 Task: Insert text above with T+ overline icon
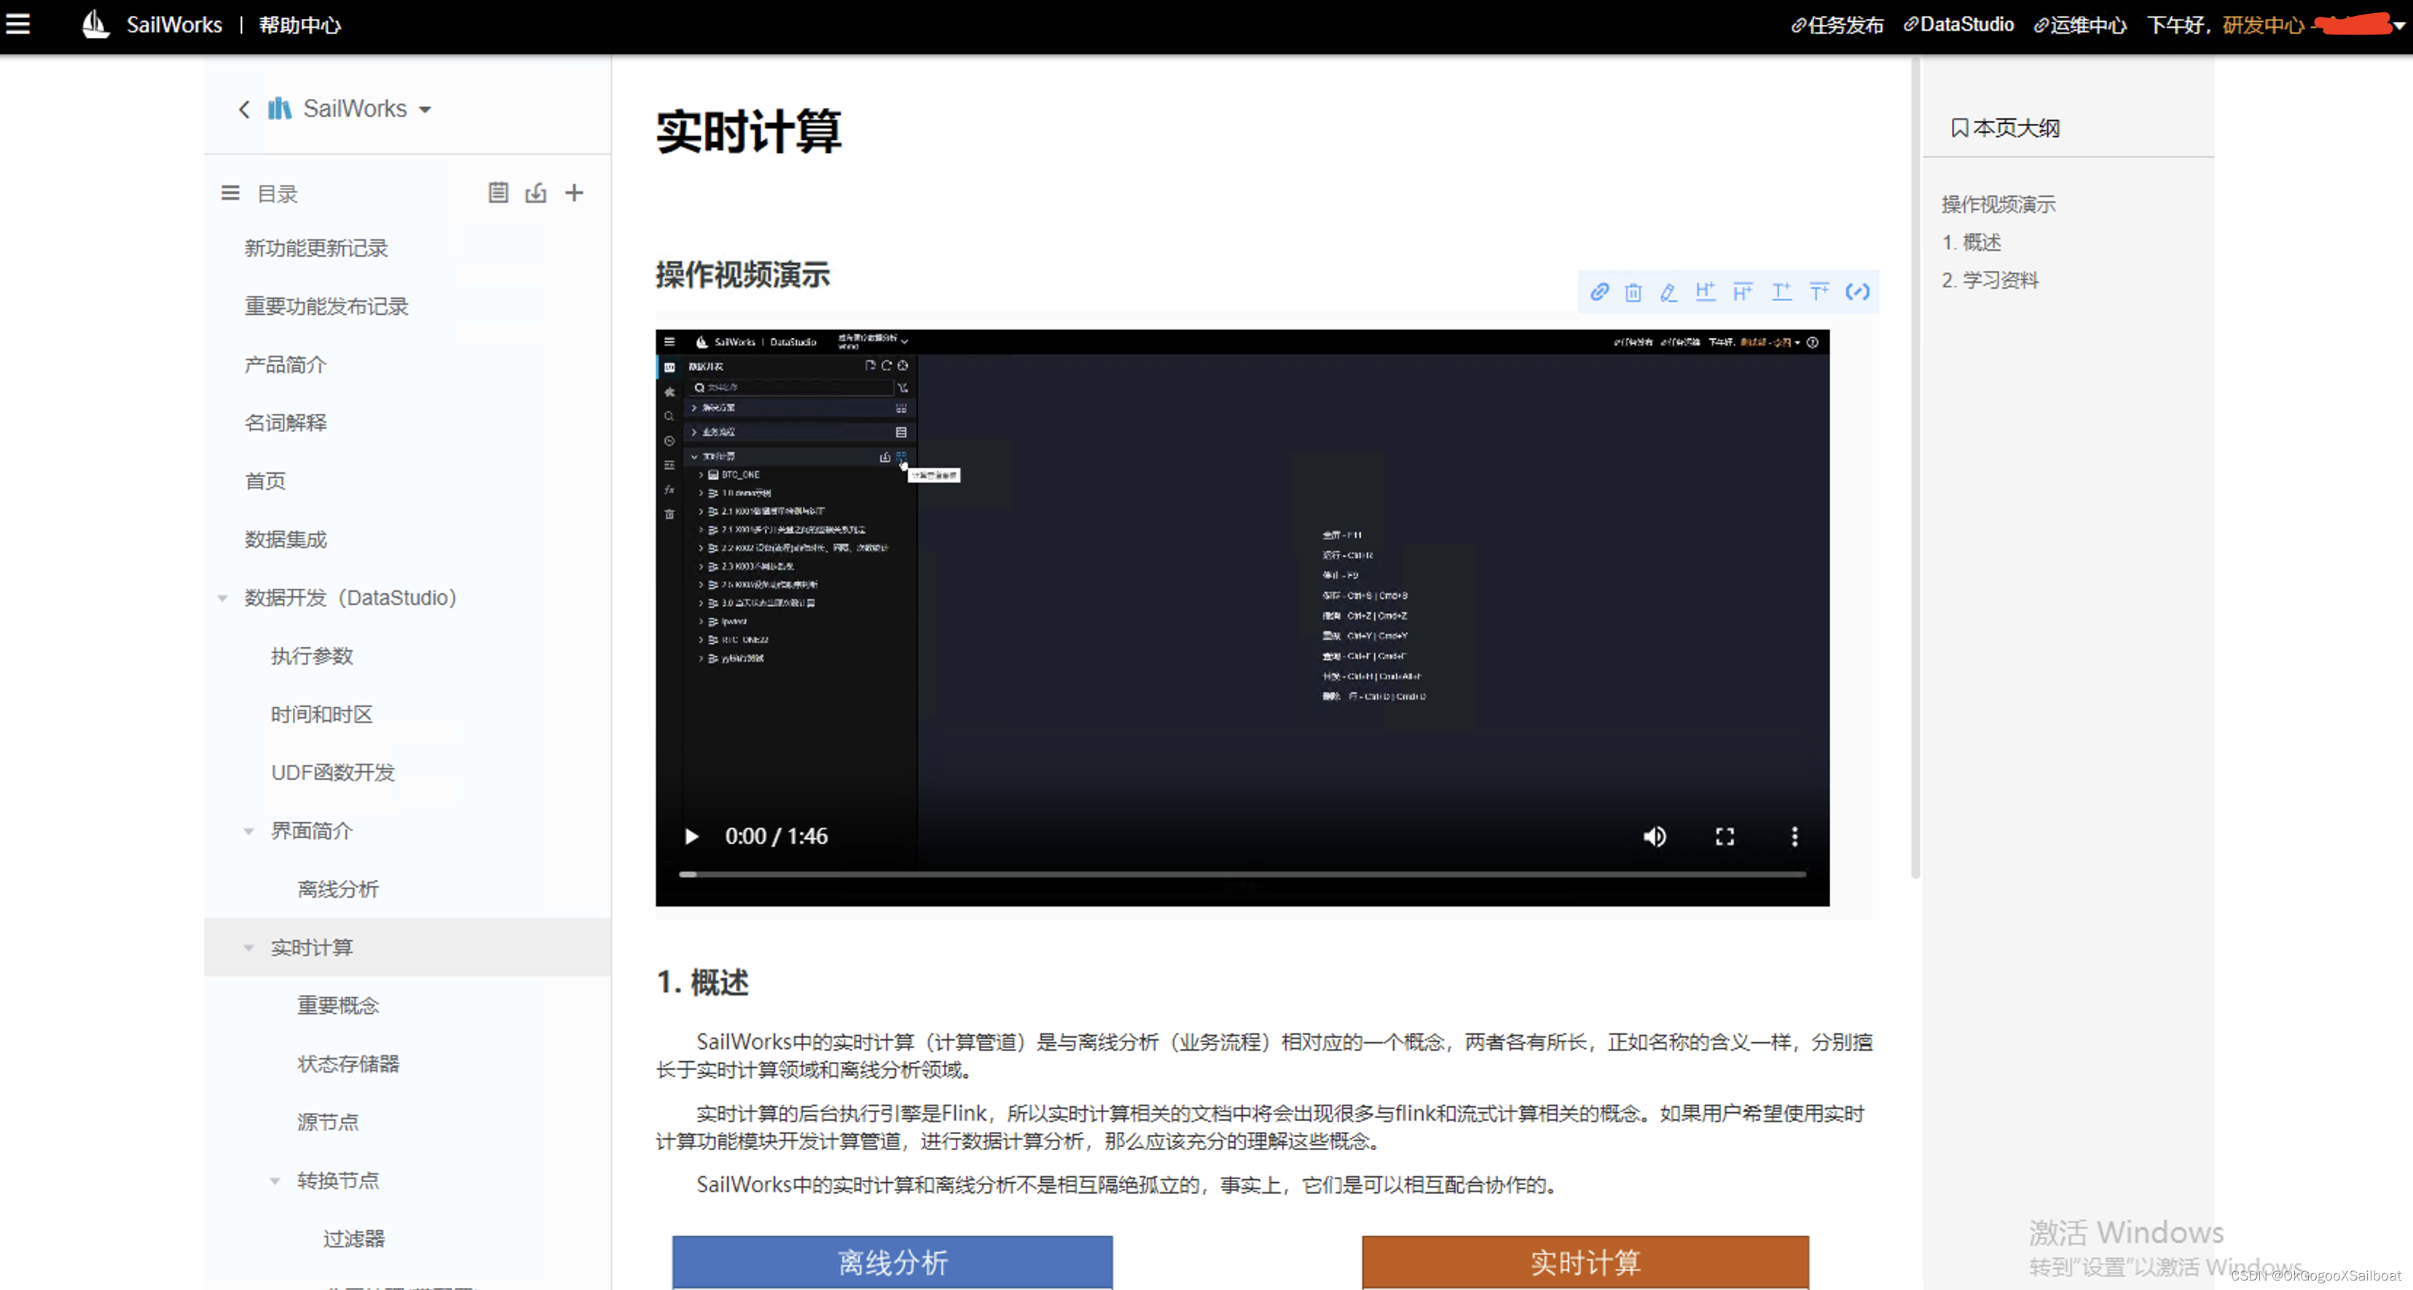1819,292
